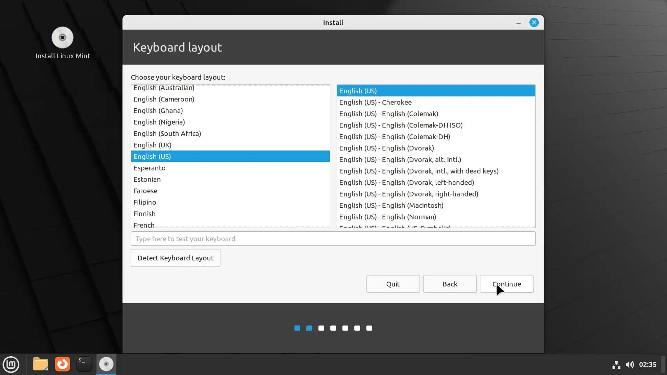Launch the Files manager from taskbar
This screenshot has height=375, width=667.
41,364
